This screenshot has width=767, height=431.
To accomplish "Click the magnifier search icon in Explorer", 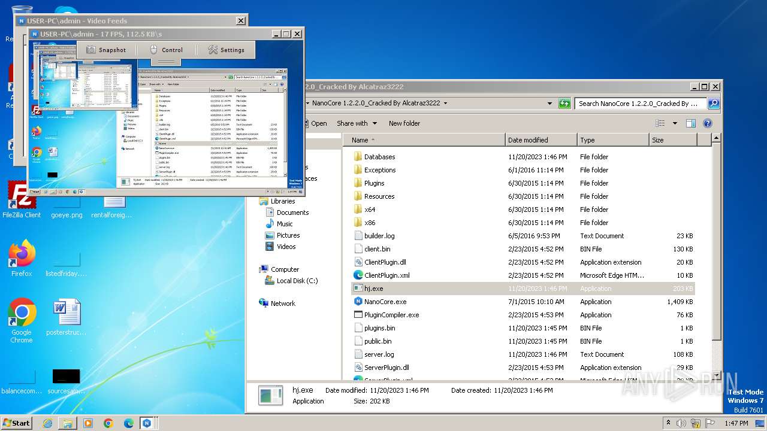I will point(713,103).
